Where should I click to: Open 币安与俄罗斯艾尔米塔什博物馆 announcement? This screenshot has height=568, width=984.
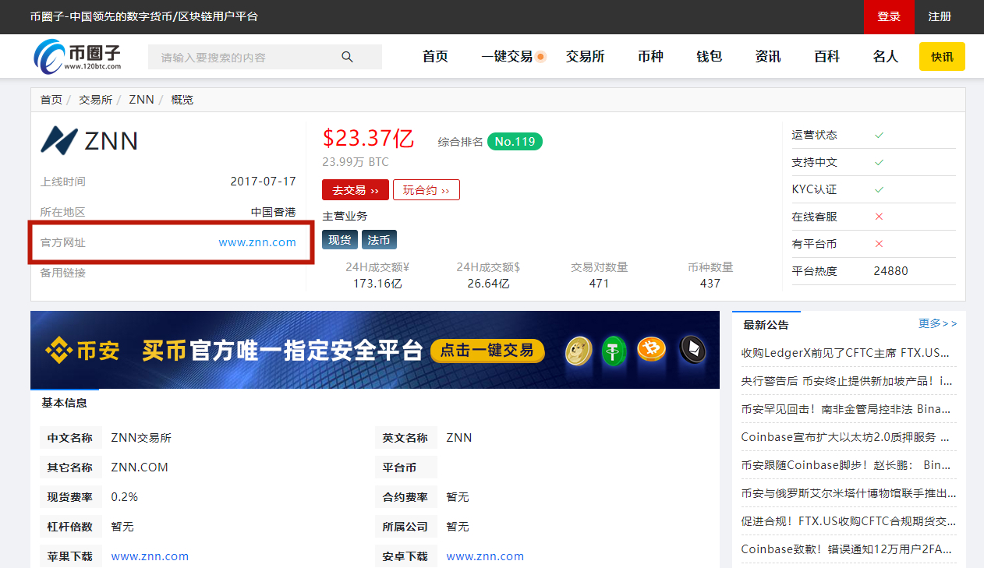(847, 493)
